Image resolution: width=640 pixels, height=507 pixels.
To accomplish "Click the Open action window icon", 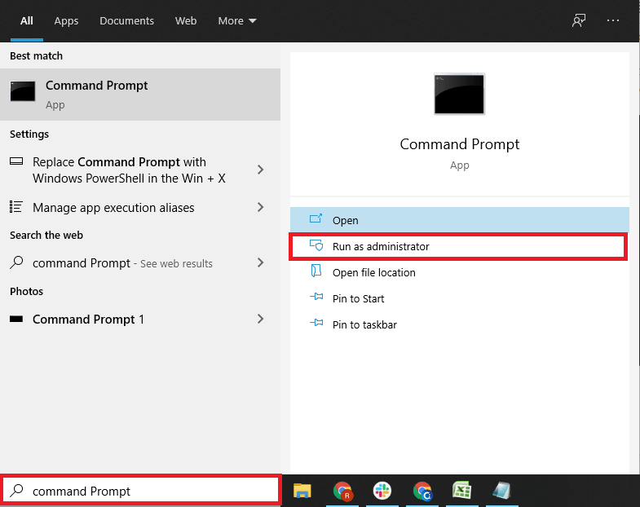I will (x=316, y=218).
